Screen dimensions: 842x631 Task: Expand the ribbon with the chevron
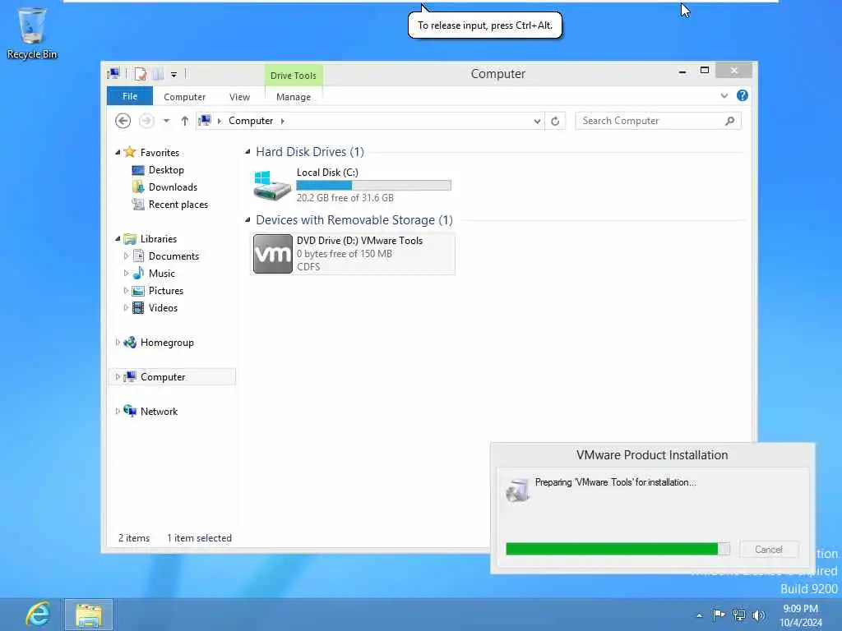coord(724,95)
